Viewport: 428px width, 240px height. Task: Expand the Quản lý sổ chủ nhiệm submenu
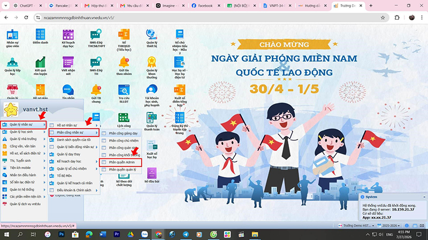(74, 169)
